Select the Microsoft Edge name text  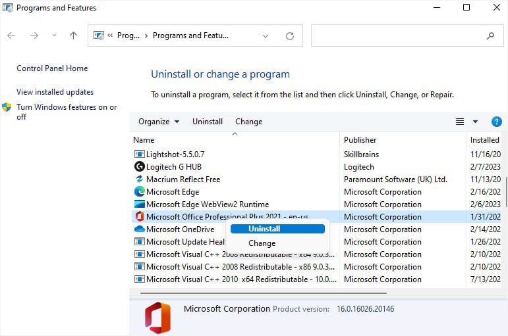(x=173, y=192)
